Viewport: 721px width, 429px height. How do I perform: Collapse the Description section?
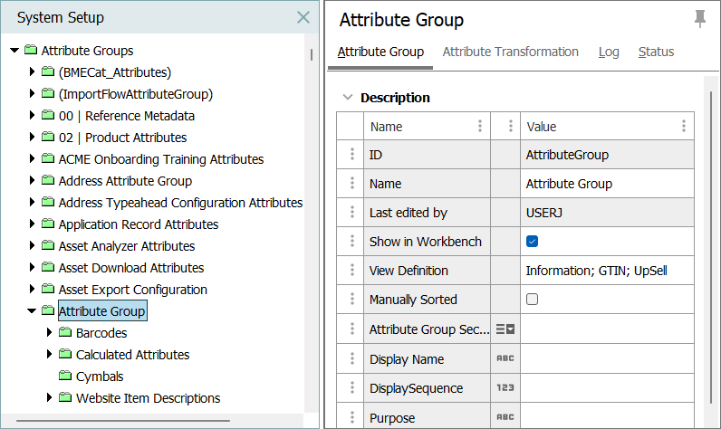(347, 98)
